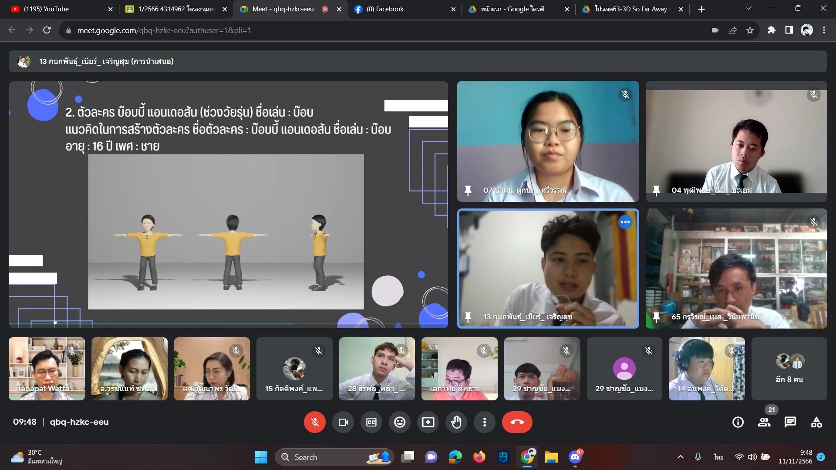Open Chrome extensions puzzle icon

click(772, 30)
